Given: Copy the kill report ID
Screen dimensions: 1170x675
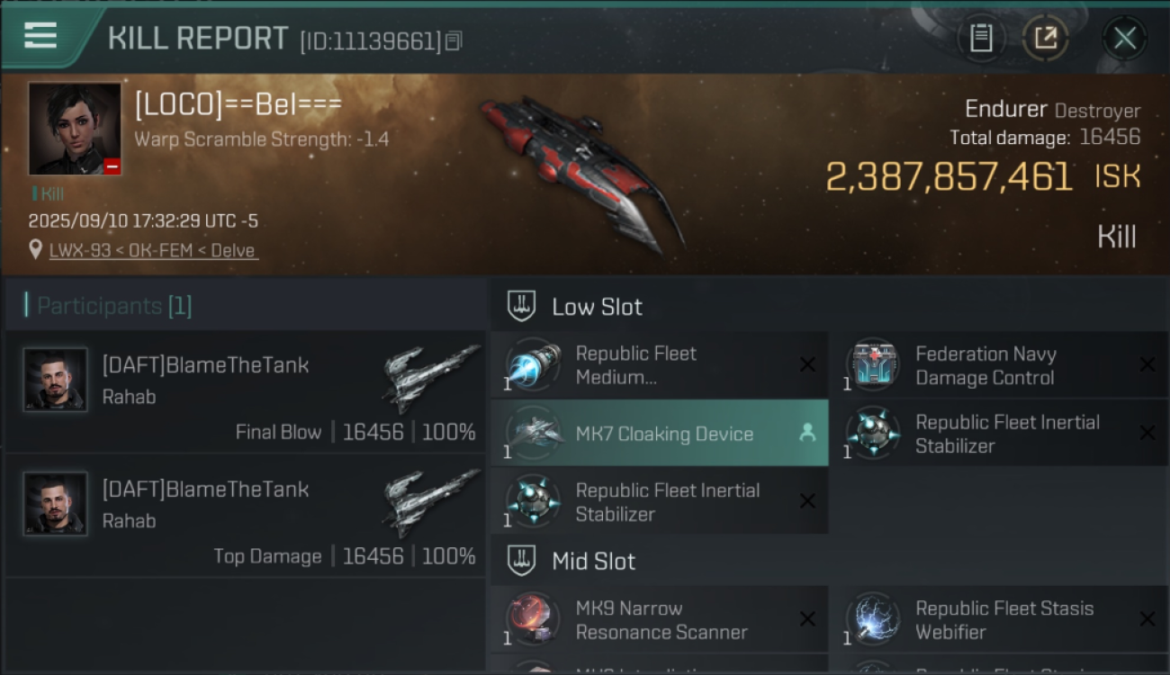Looking at the screenshot, I should pos(454,40).
